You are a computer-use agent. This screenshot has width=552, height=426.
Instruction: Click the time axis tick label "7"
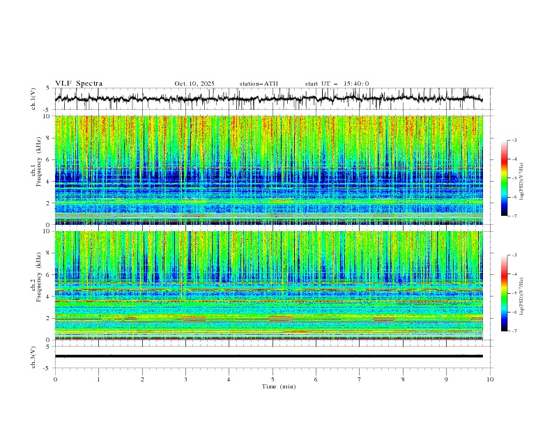pos(360,379)
